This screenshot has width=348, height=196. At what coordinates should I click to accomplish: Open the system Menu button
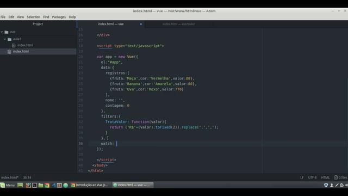tap(8, 185)
